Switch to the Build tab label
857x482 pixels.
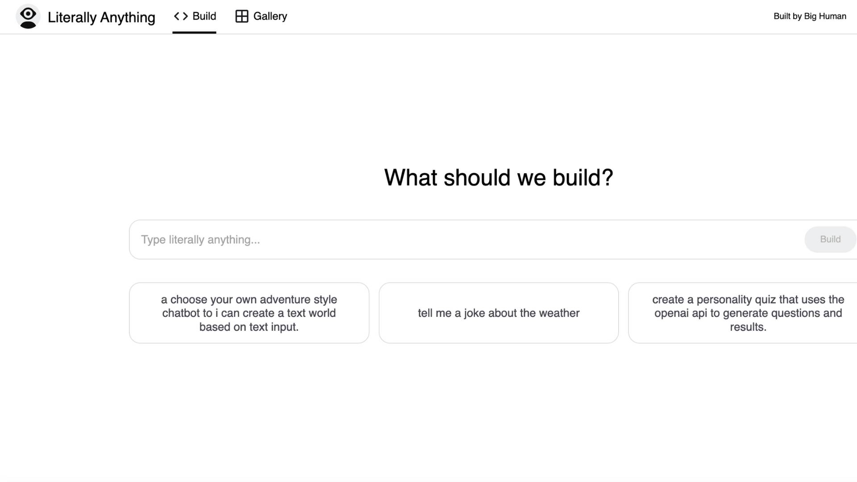coord(204,17)
